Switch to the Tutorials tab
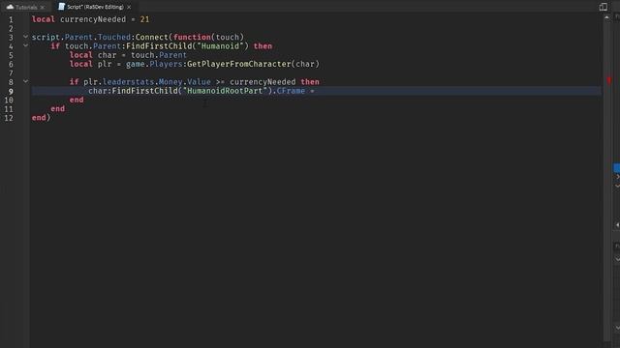 pyautogui.click(x=26, y=7)
